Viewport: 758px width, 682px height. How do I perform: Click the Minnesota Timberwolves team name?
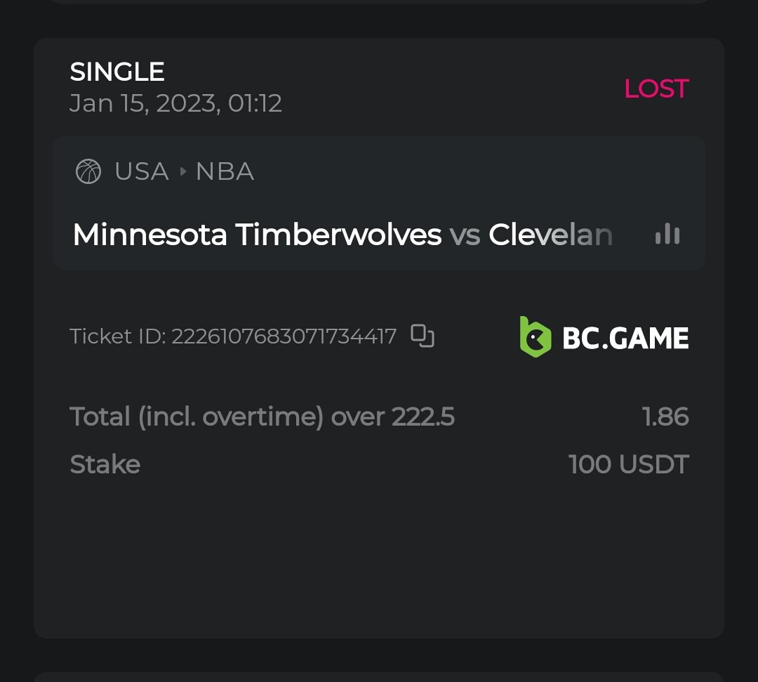(257, 235)
